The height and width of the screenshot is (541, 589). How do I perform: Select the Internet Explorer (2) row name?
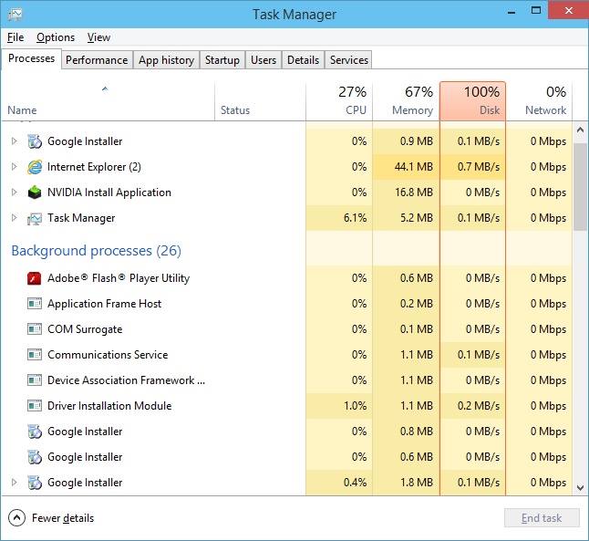coord(94,167)
